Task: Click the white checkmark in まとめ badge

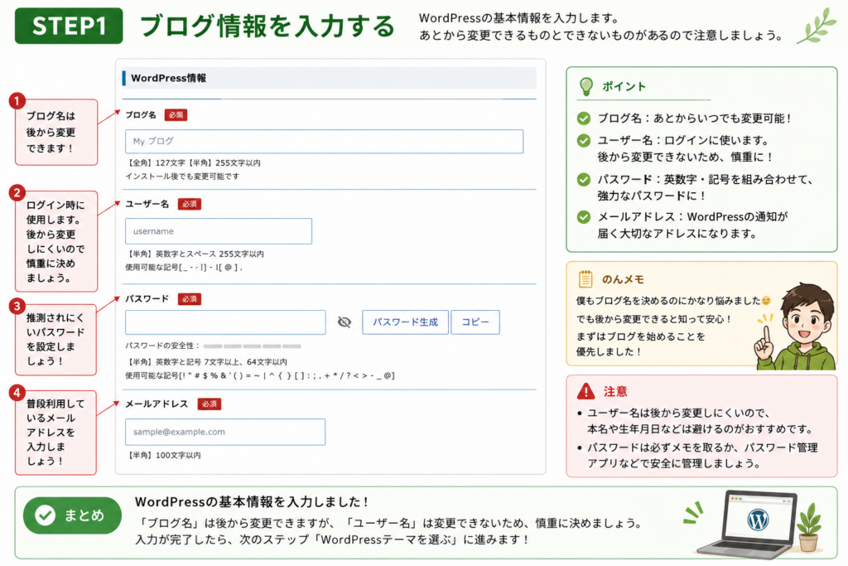Action: pos(45,515)
